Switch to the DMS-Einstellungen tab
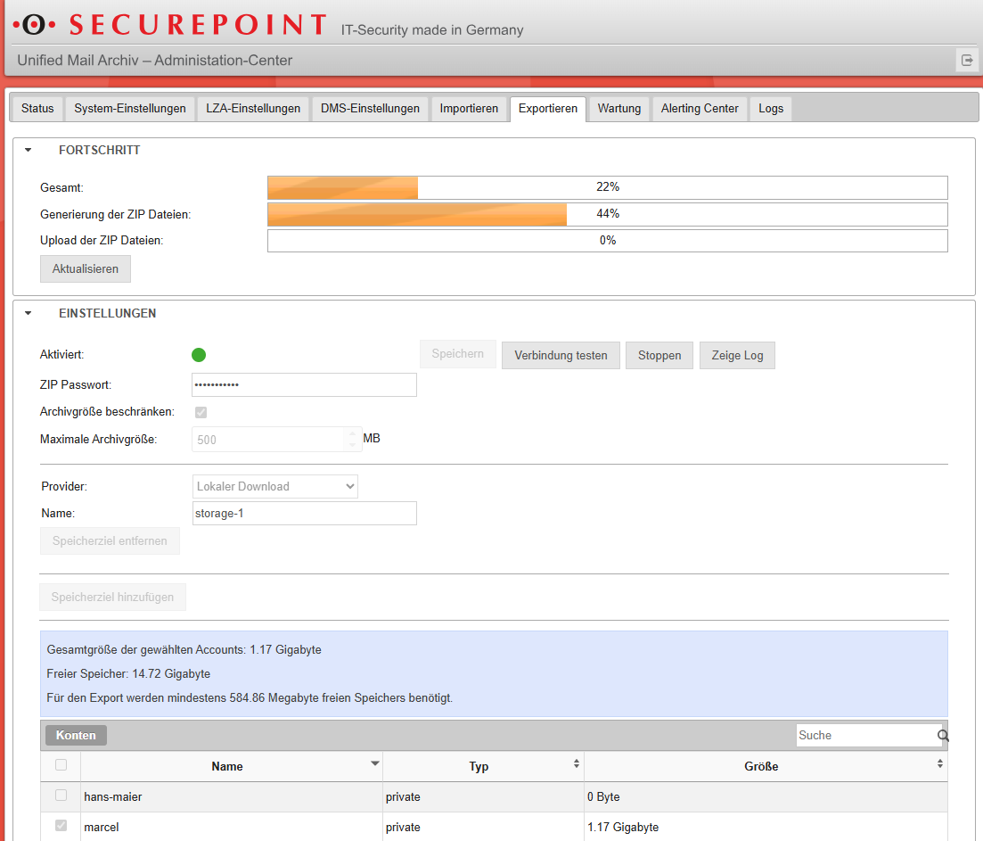This screenshot has width=983, height=841. pos(370,109)
